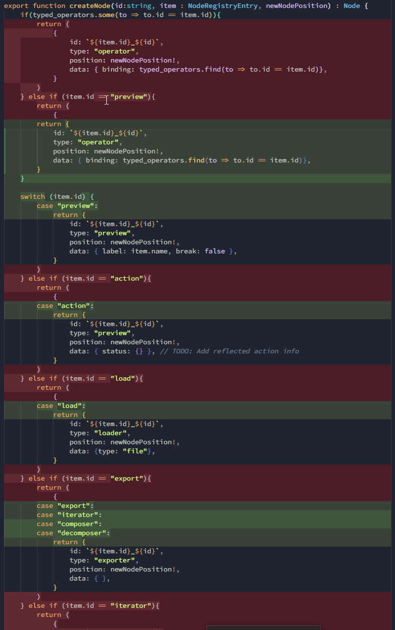Click the TODO reflected action info comment
The image size is (395, 630).
pyautogui.click(x=229, y=351)
